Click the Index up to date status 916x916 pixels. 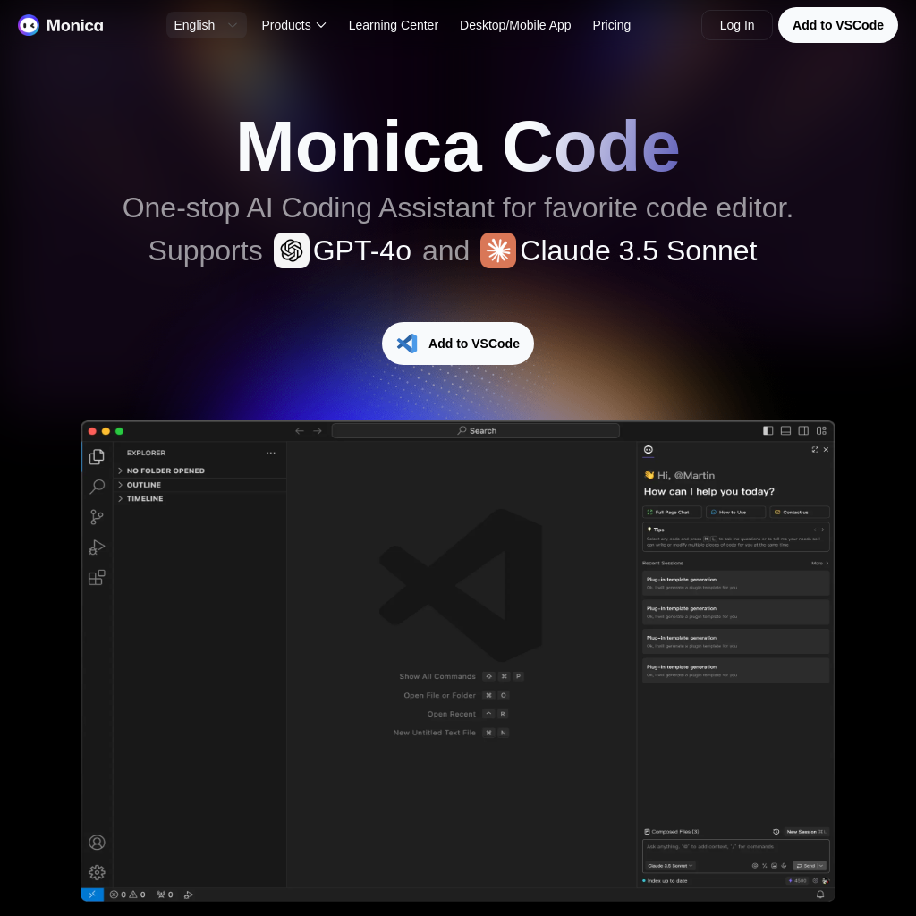point(665,881)
